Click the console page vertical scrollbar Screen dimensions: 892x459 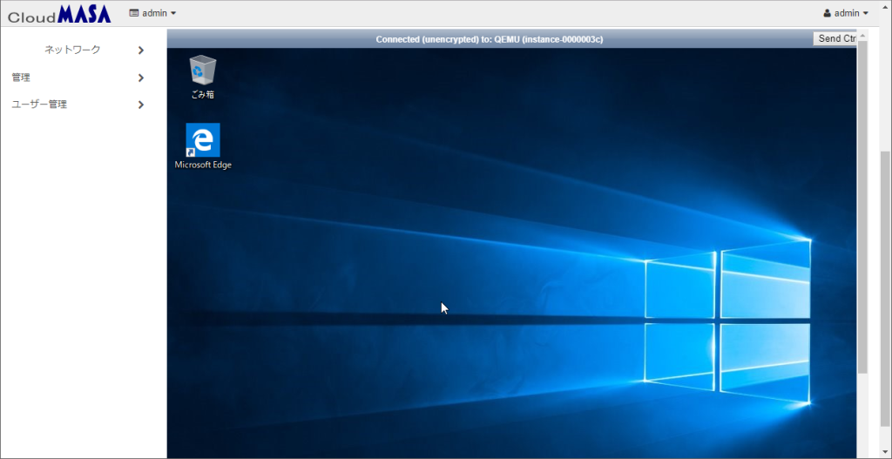point(862,207)
